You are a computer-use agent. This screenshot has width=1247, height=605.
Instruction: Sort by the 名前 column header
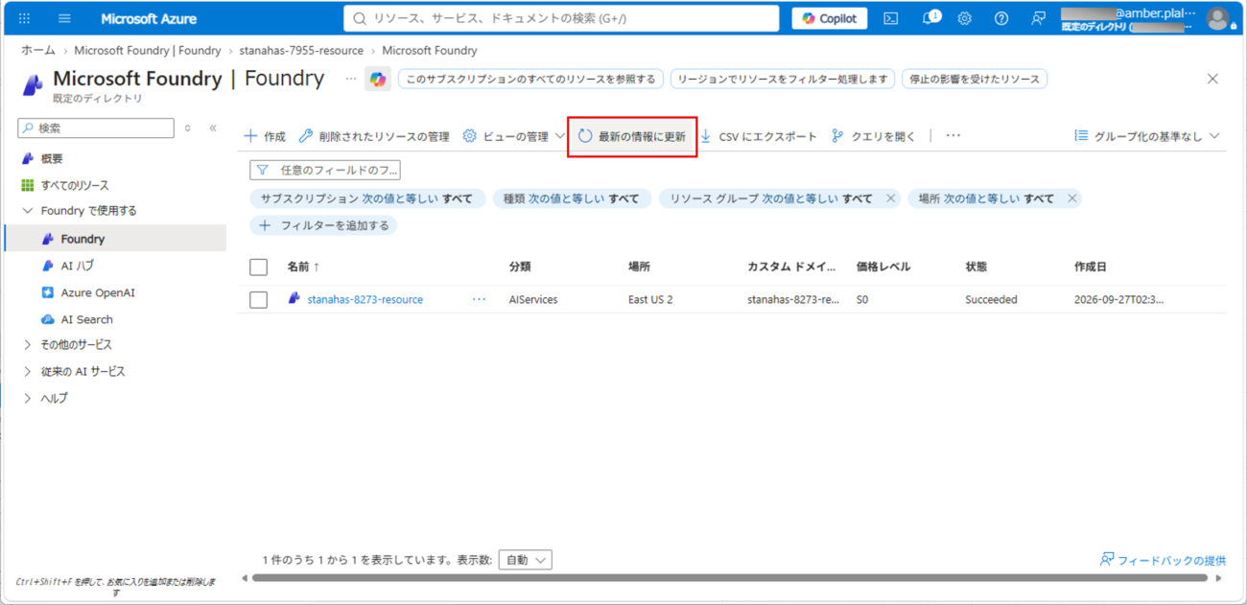(303, 267)
